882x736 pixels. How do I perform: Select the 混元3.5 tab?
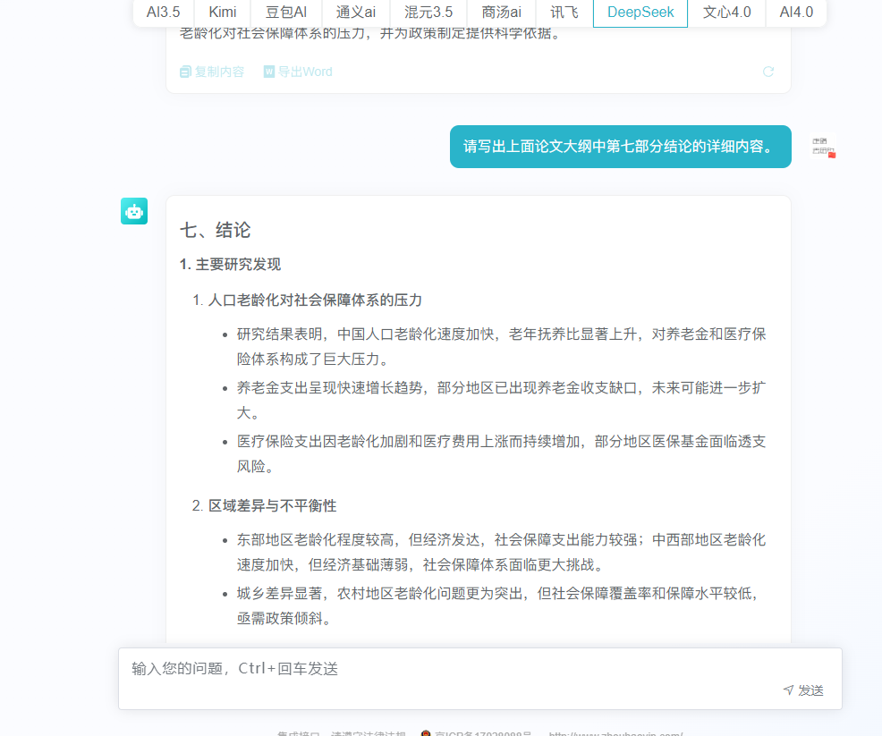point(428,13)
